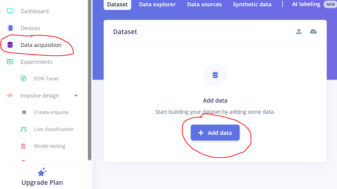Click the Impulse design pulse icon

10,95
